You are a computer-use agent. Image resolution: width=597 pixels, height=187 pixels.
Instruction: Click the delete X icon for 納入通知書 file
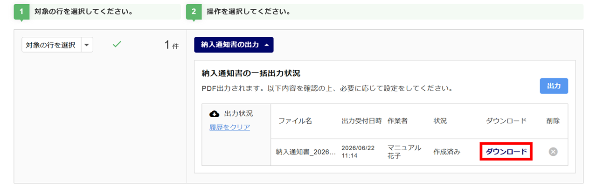click(553, 152)
